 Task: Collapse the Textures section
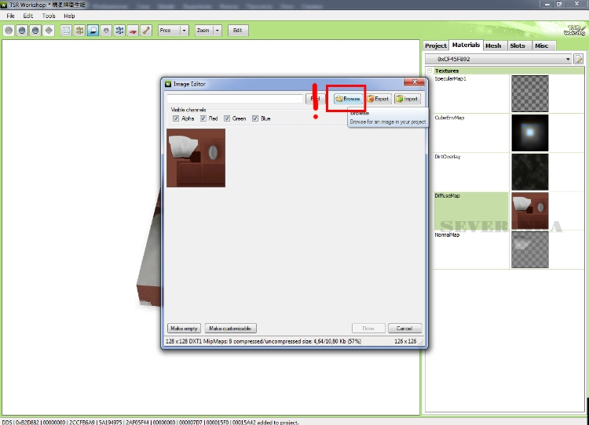[430, 71]
